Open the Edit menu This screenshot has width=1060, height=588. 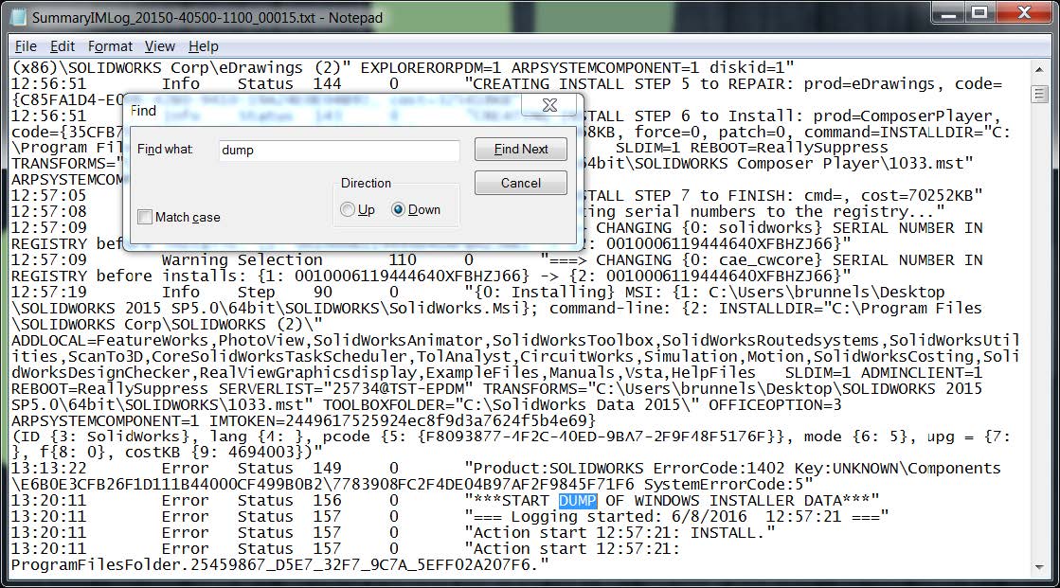click(63, 46)
